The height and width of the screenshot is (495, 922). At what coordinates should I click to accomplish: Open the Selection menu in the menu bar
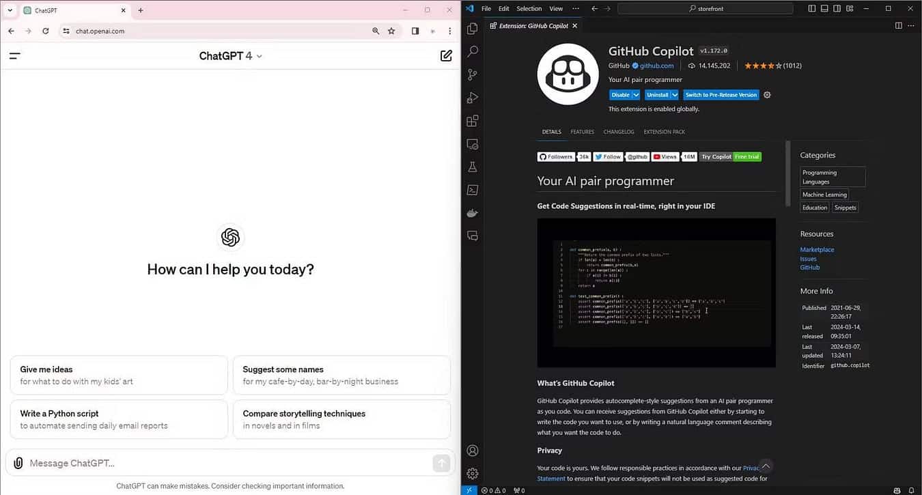point(529,8)
